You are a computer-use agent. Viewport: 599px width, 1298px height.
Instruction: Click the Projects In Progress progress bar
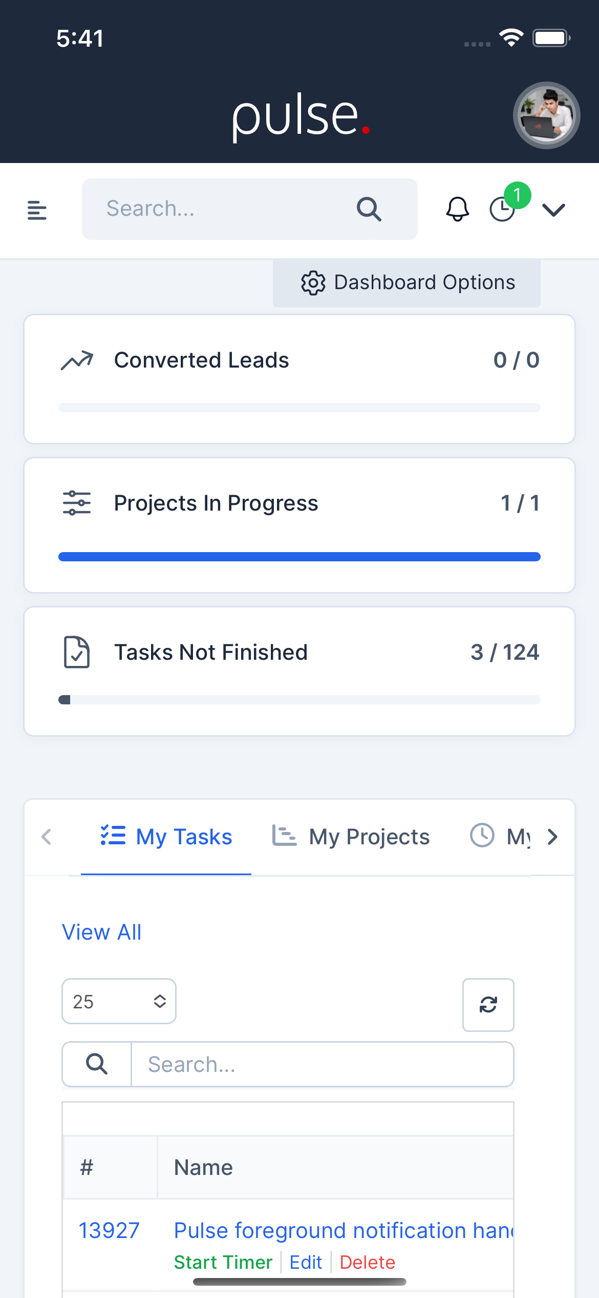pos(299,556)
